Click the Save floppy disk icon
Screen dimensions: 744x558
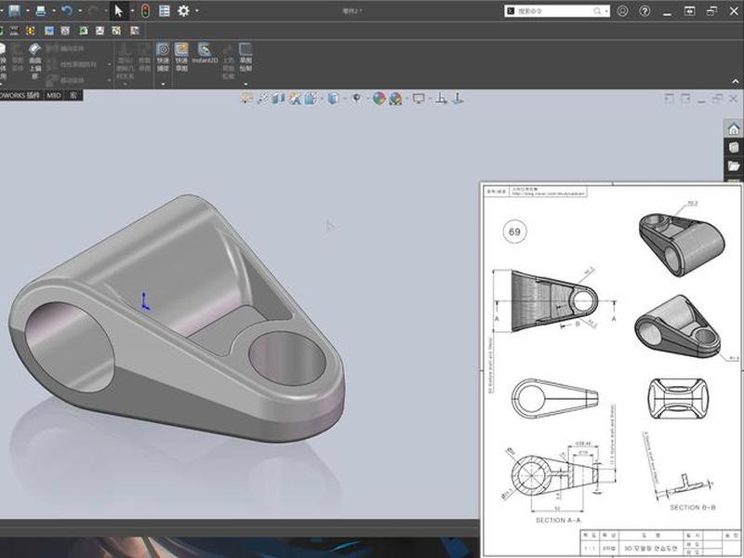[15, 10]
